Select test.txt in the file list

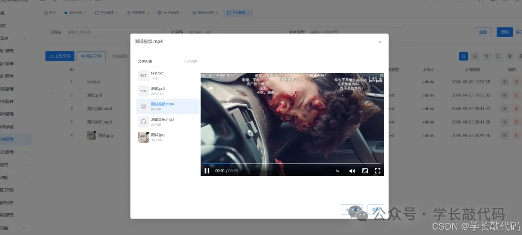(167, 76)
